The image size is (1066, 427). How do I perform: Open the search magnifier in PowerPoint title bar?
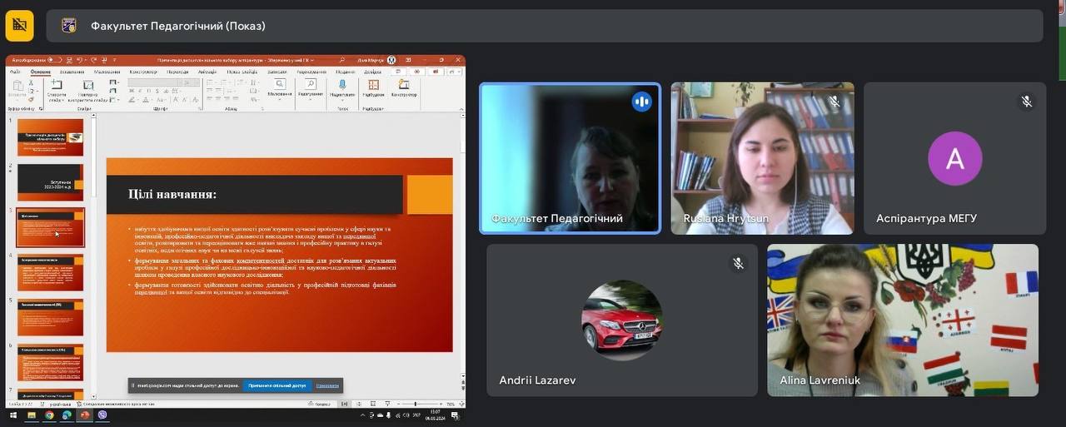coord(342,60)
